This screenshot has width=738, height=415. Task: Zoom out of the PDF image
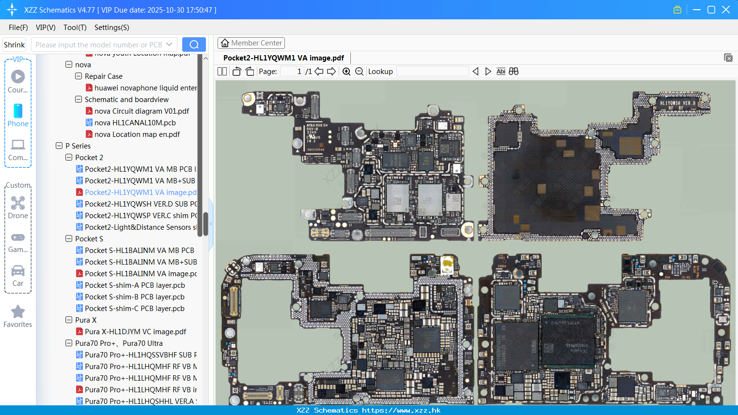point(359,71)
